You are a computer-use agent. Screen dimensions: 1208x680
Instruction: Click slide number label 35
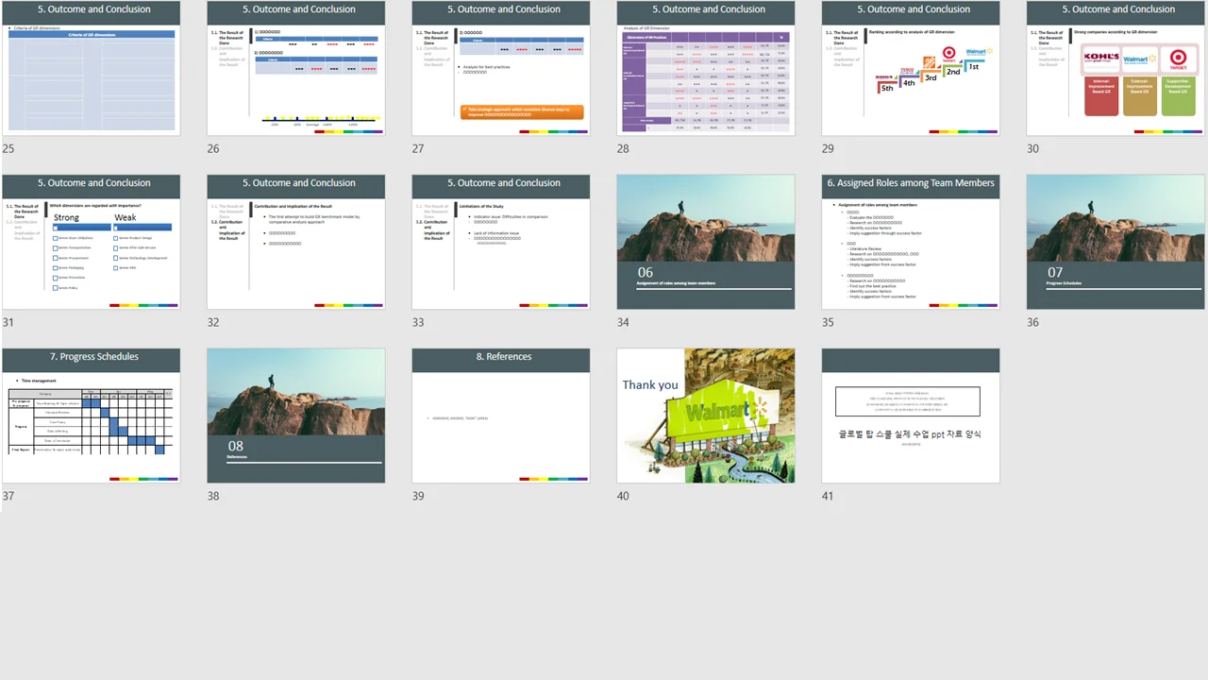[x=828, y=322]
